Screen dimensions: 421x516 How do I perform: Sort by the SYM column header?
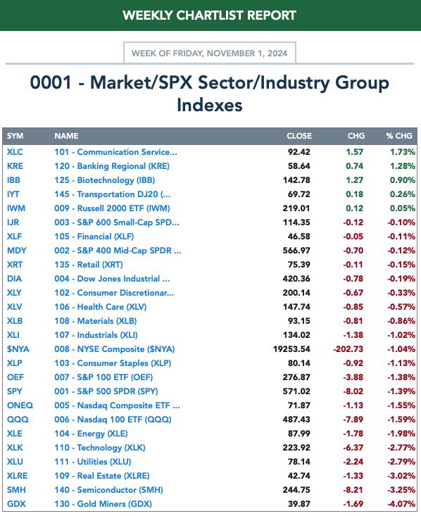pyautogui.click(x=15, y=136)
